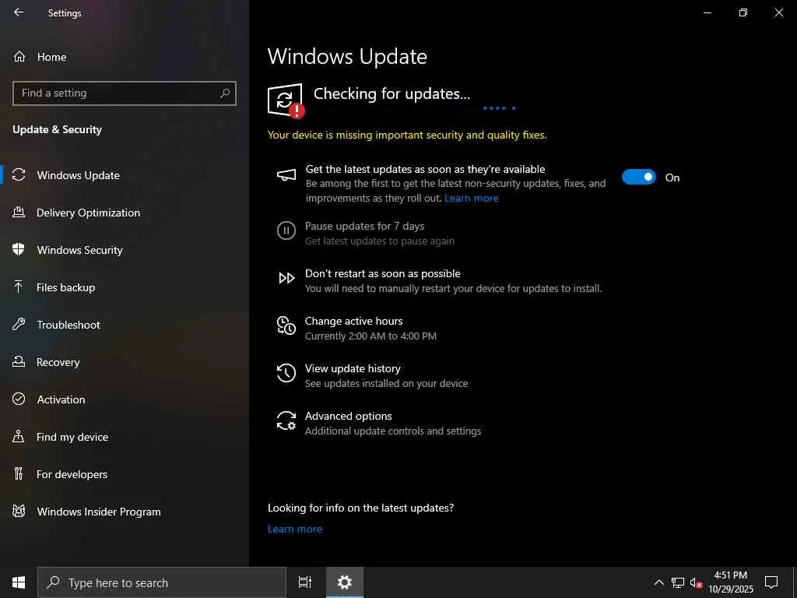Image resolution: width=797 pixels, height=598 pixels.
Task: Click 'Don't restart as soon as possible'
Action: (383, 273)
